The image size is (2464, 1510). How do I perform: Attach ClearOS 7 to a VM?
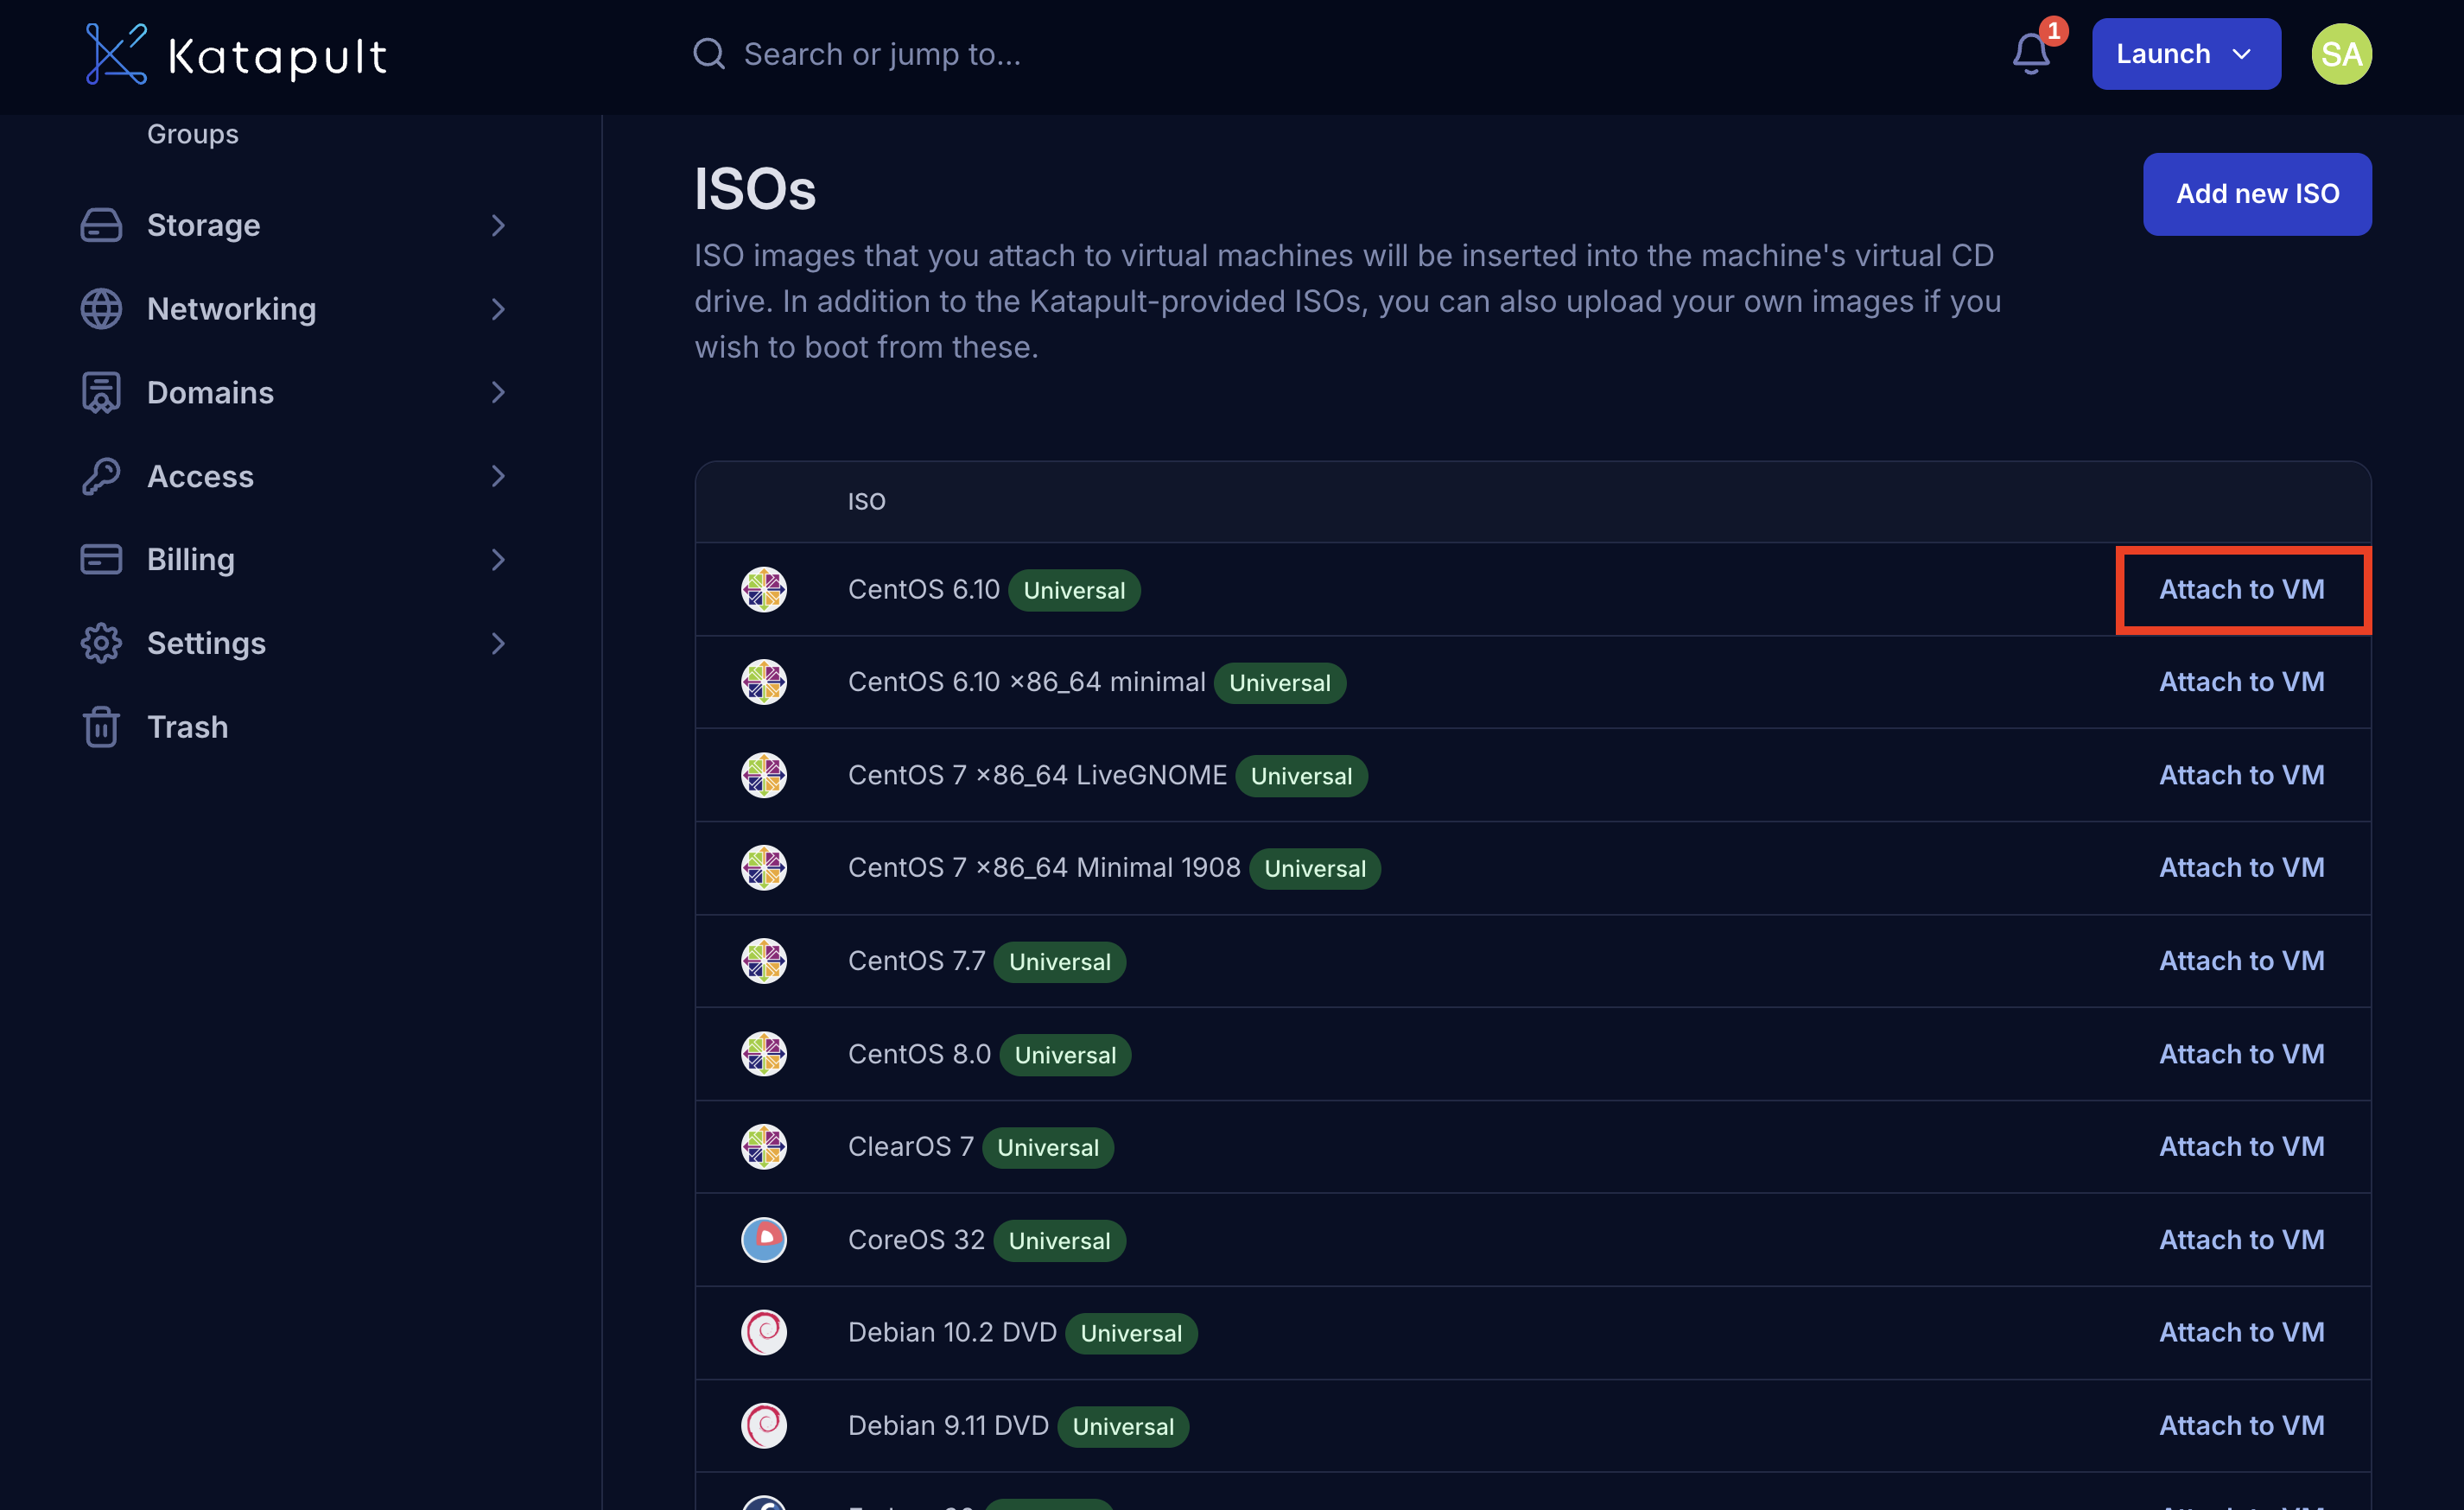2242,1147
